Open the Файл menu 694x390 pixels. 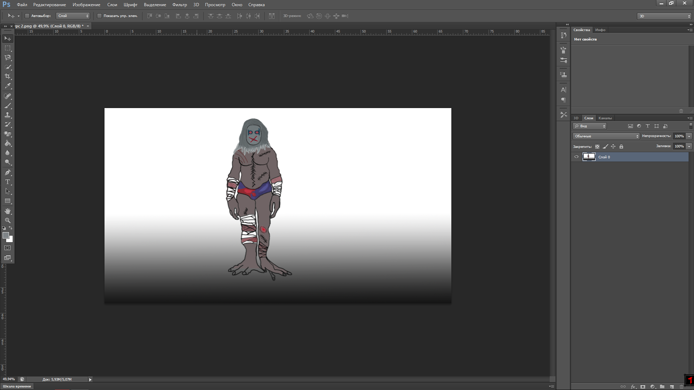pyautogui.click(x=22, y=5)
